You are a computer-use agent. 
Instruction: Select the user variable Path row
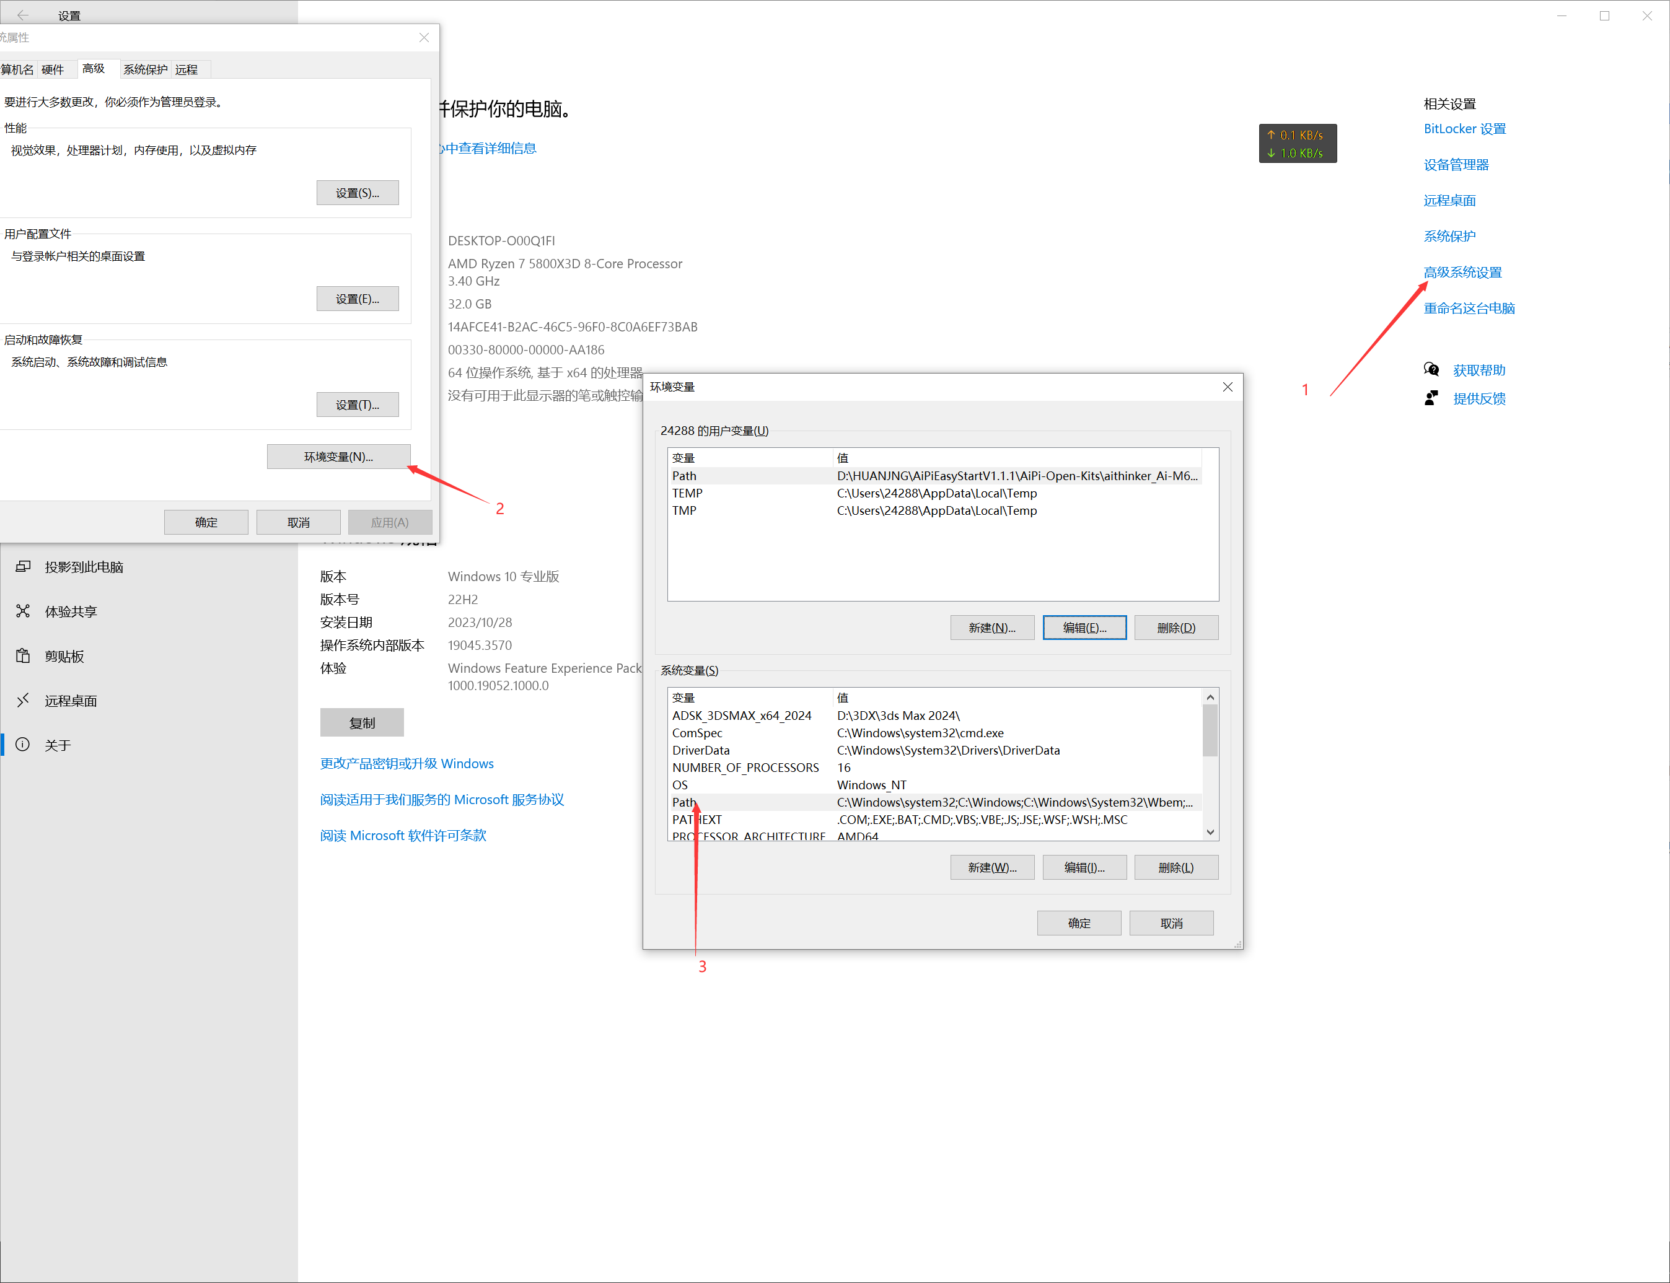[x=935, y=476]
